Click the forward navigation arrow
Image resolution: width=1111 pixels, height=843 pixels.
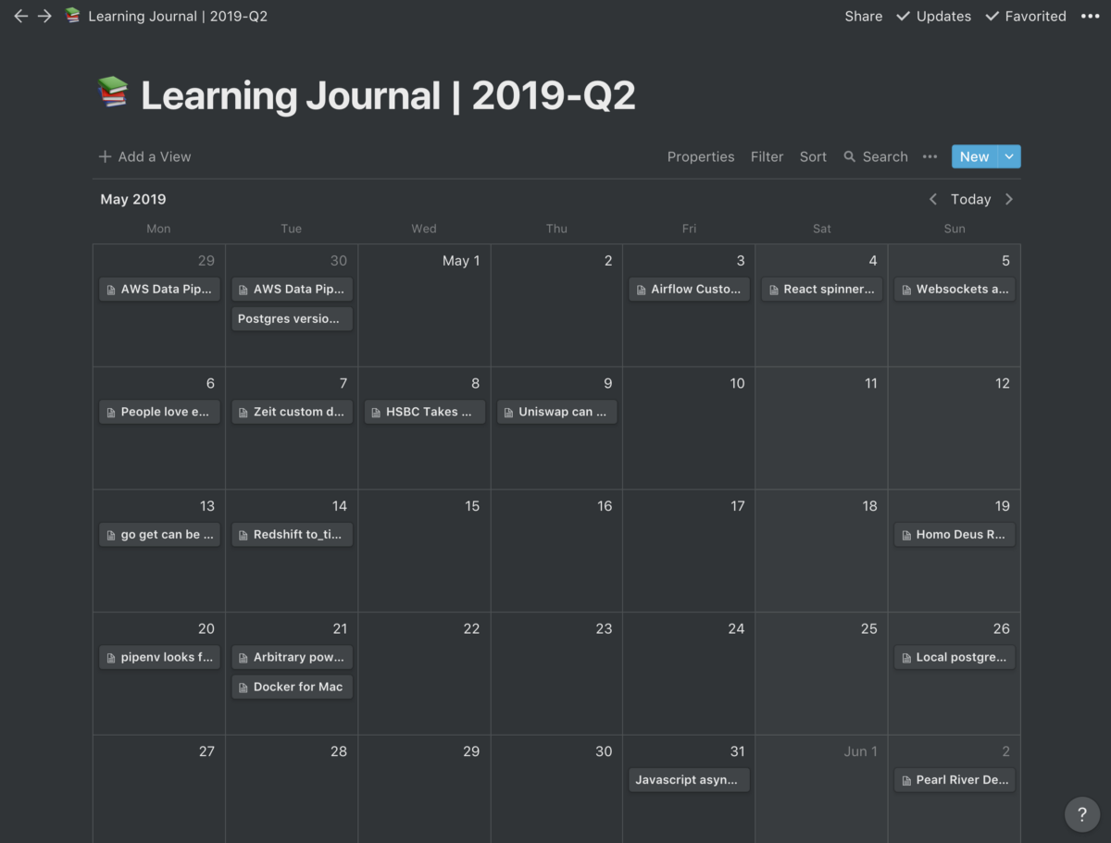pyautogui.click(x=44, y=17)
